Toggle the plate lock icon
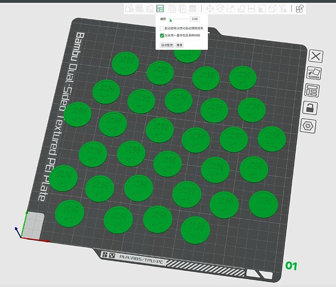Screen dimensions: 336x287 (x=310, y=108)
